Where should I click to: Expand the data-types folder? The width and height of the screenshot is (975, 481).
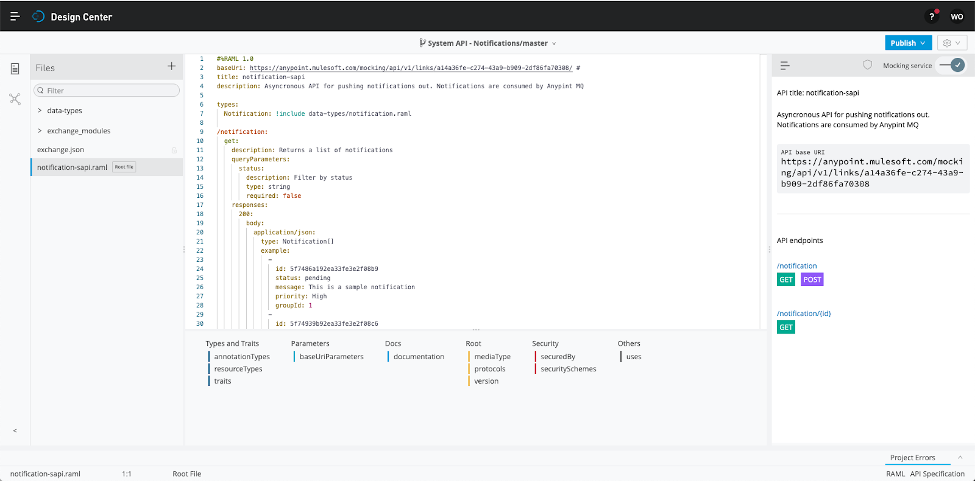coord(40,111)
